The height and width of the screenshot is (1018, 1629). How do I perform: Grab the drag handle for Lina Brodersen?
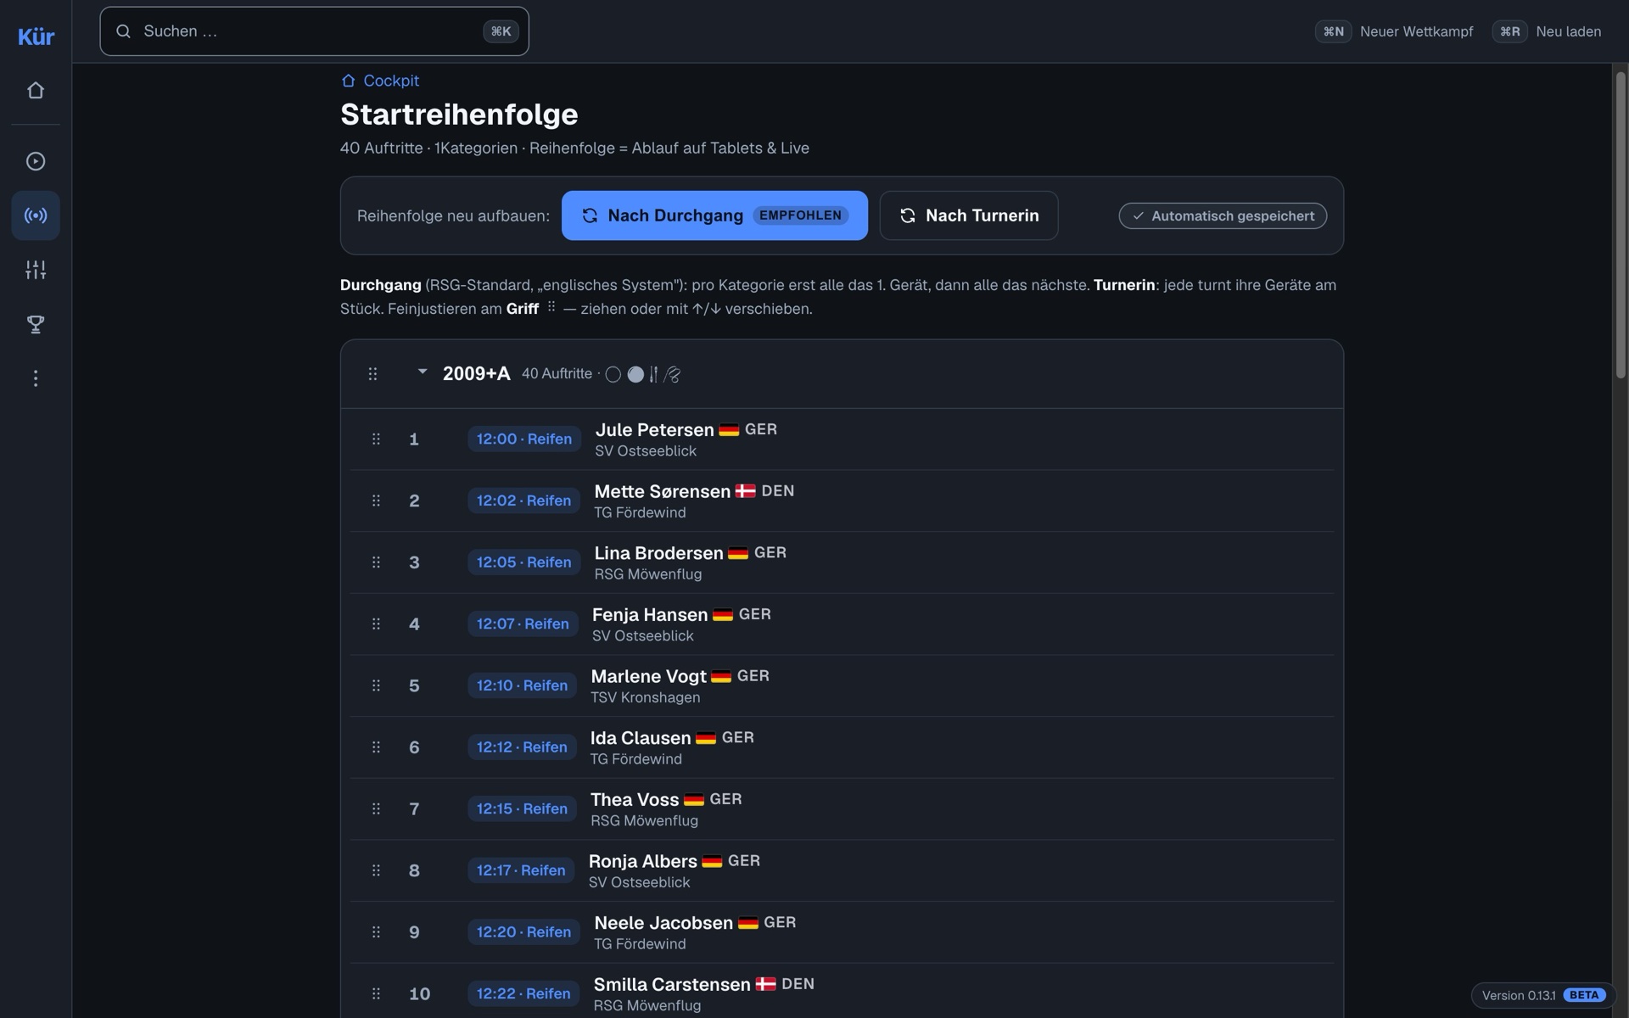[x=376, y=562]
